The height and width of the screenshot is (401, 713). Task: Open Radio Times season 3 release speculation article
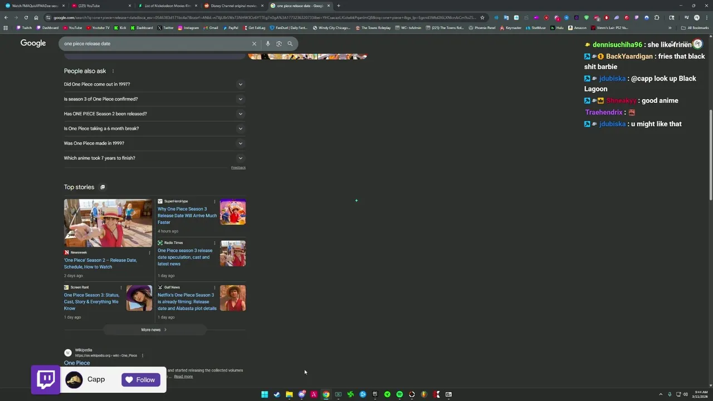pyautogui.click(x=185, y=257)
